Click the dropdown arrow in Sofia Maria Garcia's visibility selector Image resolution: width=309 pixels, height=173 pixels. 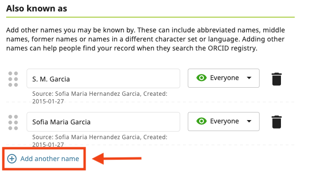[x=249, y=121]
